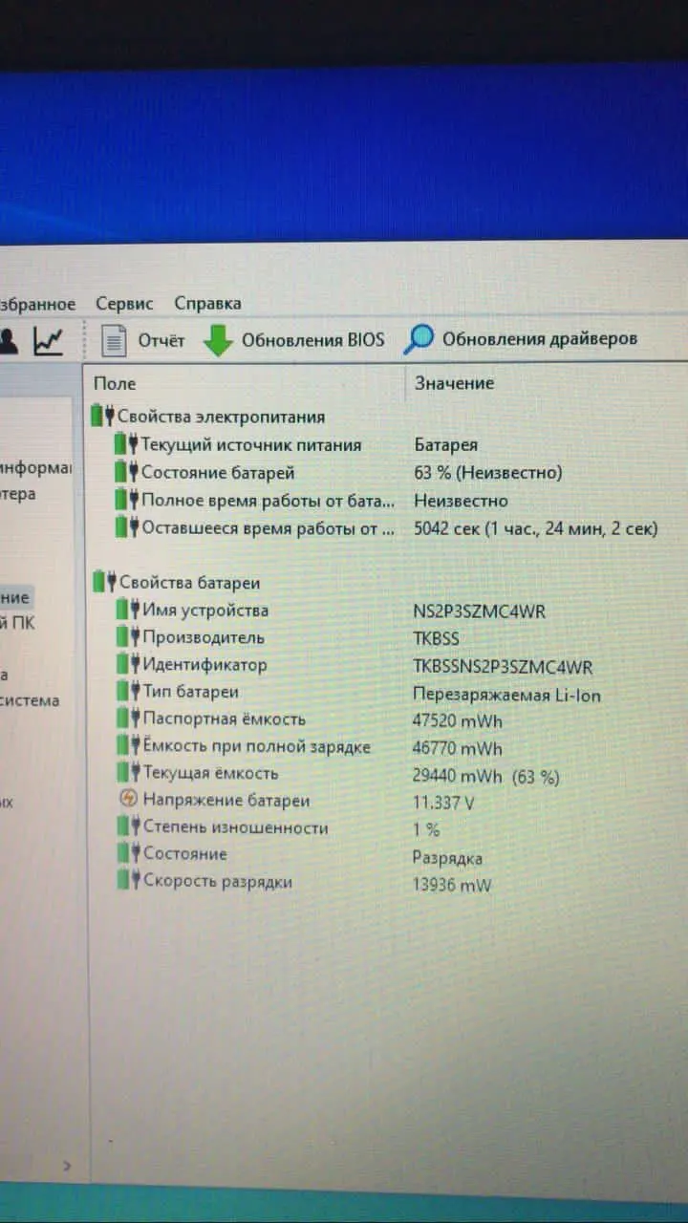Select Идентификатор row
Screen dimensions: 688x1223
[385, 665]
